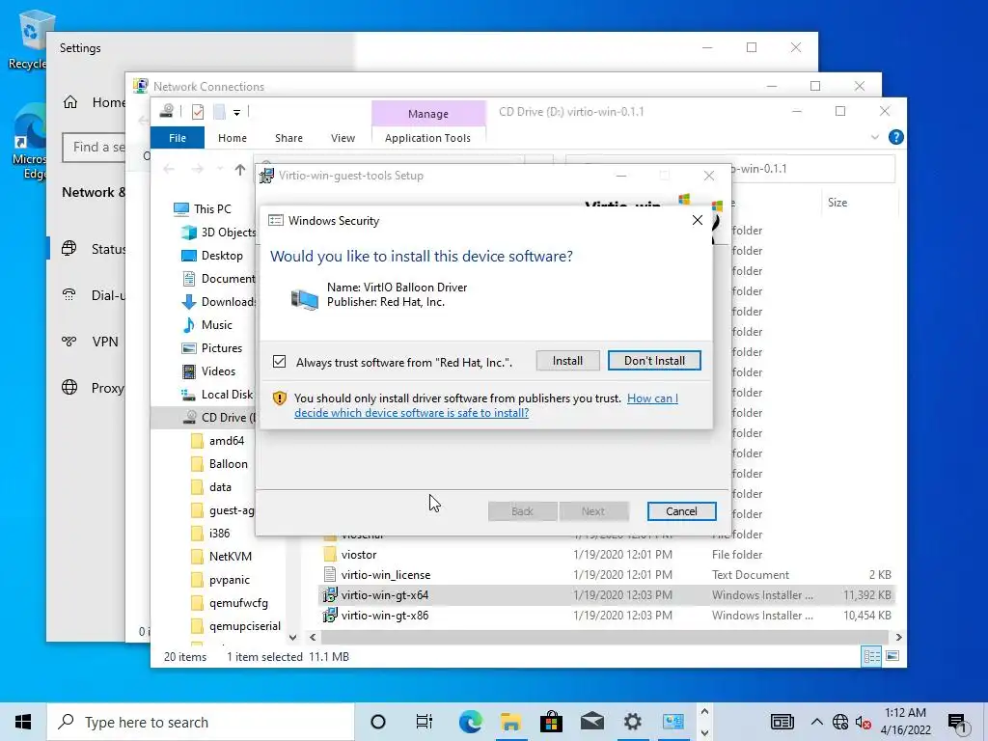Open the File tab in Explorer ribbon
Viewport: 988px width, 741px height.
pyautogui.click(x=178, y=138)
